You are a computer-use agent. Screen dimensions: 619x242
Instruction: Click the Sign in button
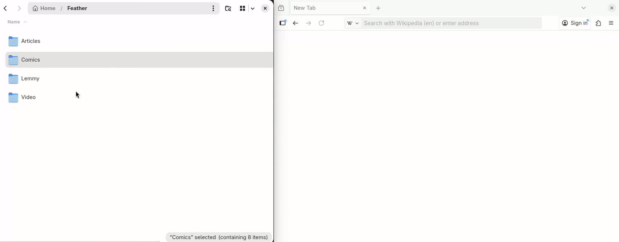tap(575, 23)
